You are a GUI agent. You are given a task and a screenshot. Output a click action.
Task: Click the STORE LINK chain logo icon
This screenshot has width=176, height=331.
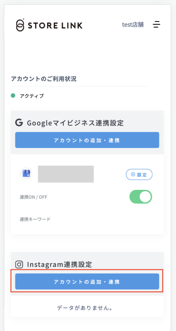point(20,25)
